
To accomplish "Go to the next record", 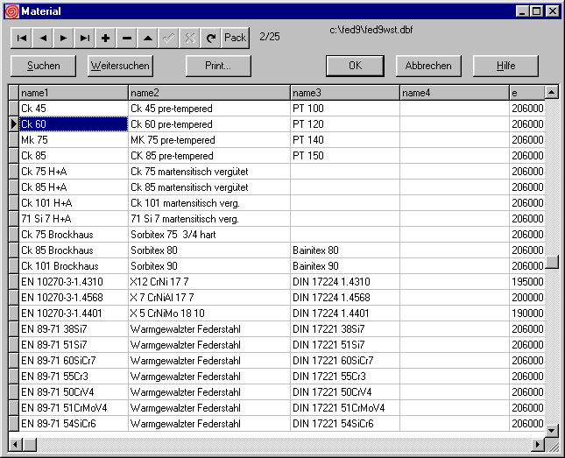I will (63, 38).
